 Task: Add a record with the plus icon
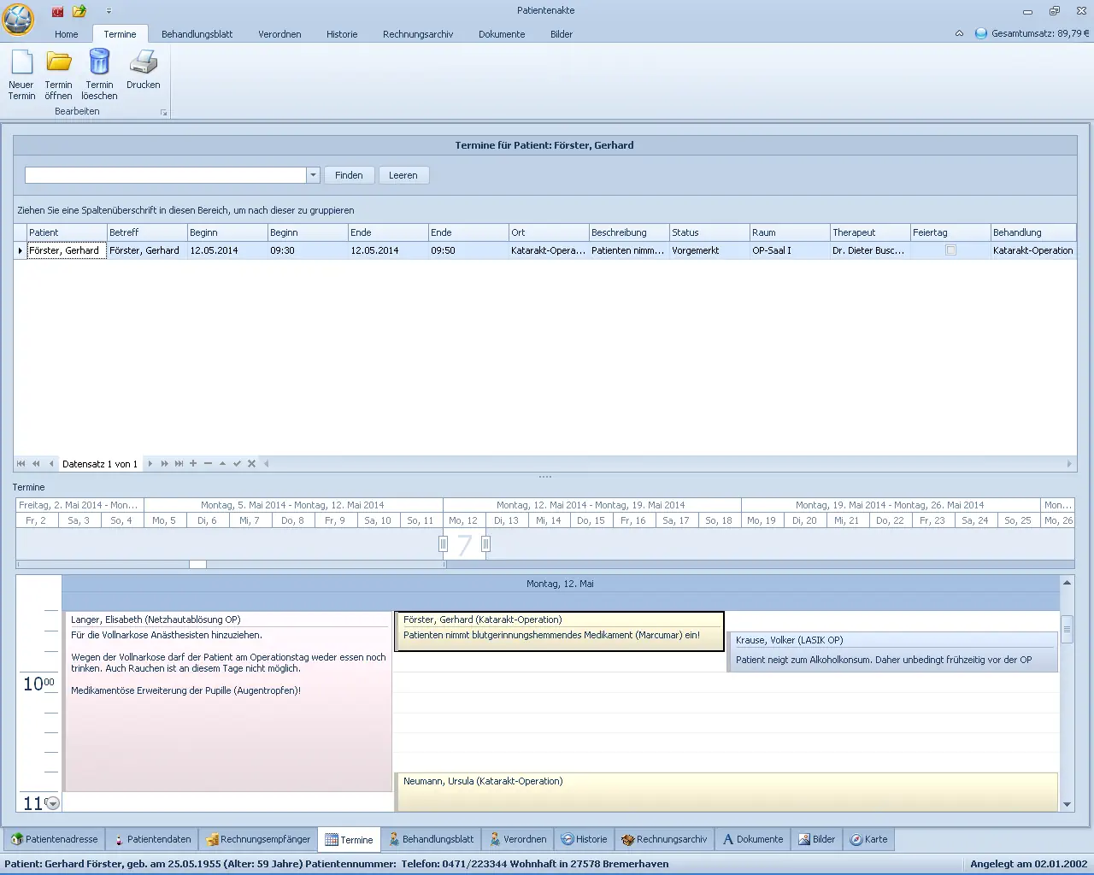(193, 463)
